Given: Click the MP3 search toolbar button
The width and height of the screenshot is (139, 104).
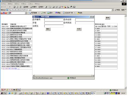Looking at the screenshot, I should [44, 13].
